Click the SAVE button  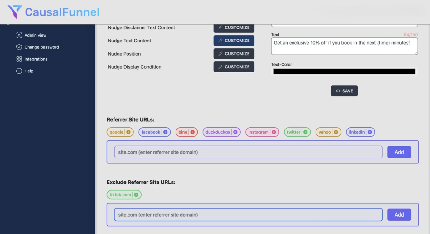tap(344, 91)
